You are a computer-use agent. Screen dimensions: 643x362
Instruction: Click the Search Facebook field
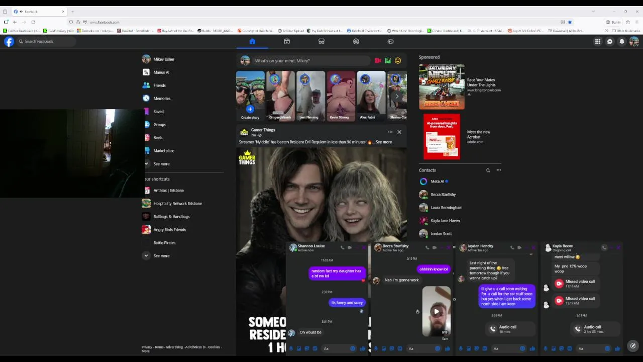point(46,42)
